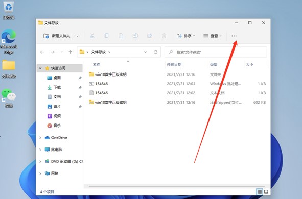Open the 排序 sort dropdown
The width and height of the screenshot is (302, 199).
(x=186, y=36)
